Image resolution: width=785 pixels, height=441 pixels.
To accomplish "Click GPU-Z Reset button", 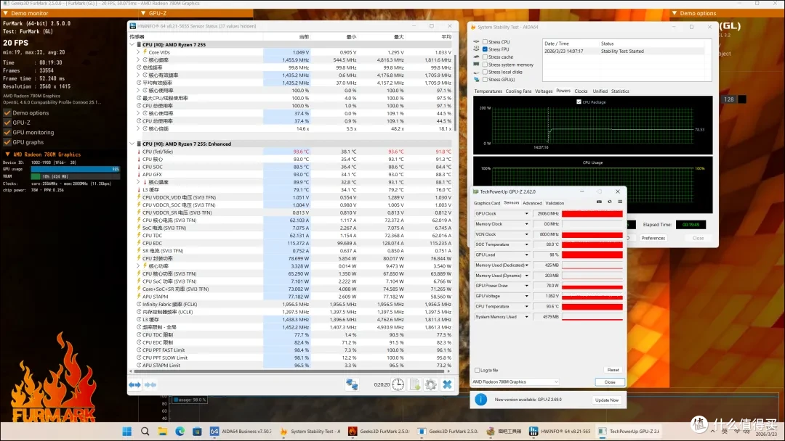I will pos(613,370).
